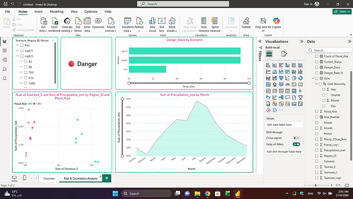Add a new report page
353x199 pixels.
[x=107, y=178]
